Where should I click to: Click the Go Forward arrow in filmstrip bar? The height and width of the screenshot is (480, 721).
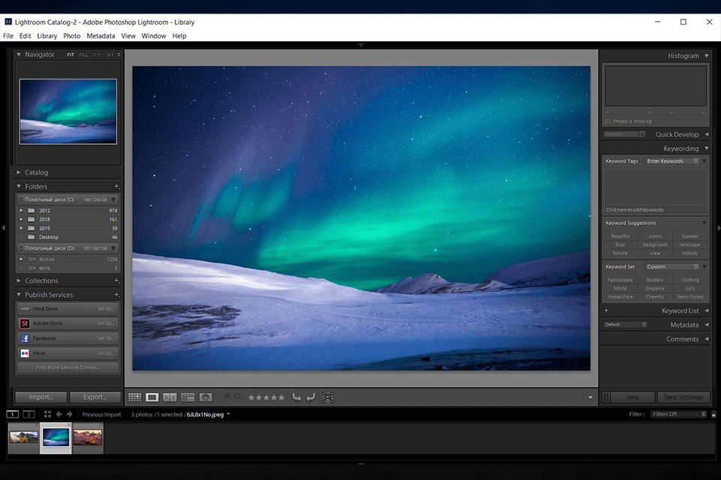pyautogui.click(x=70, y=414)
